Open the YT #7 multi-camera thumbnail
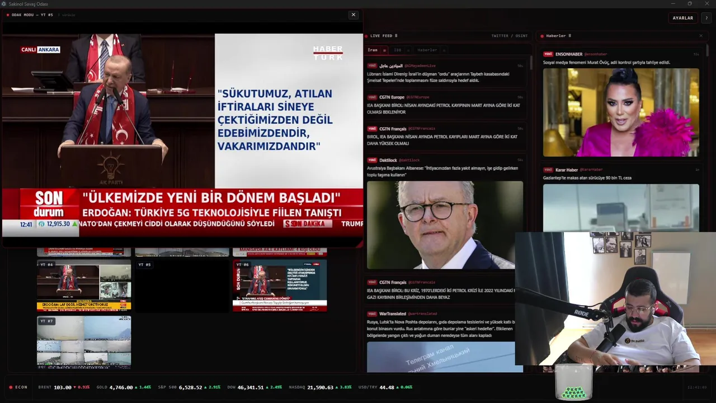Viewport: 716px width, 403px height. 84,342
